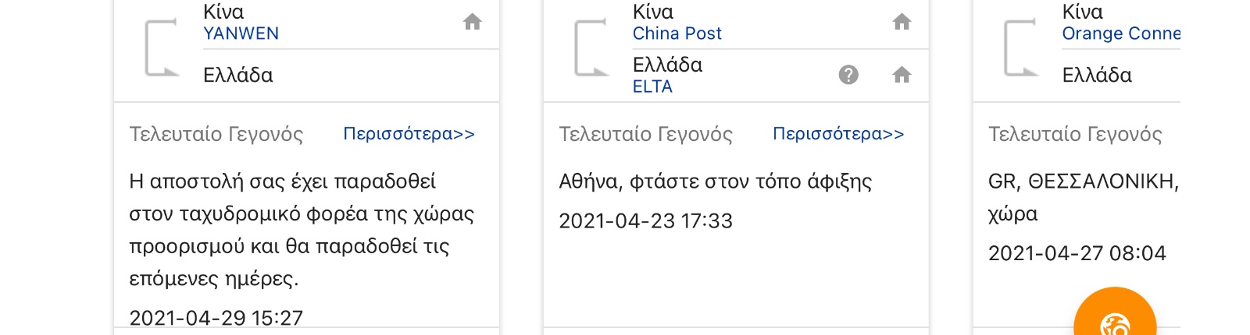Open the ELTA carrier link
1250x335 pixels.
(x=652, y=86)
